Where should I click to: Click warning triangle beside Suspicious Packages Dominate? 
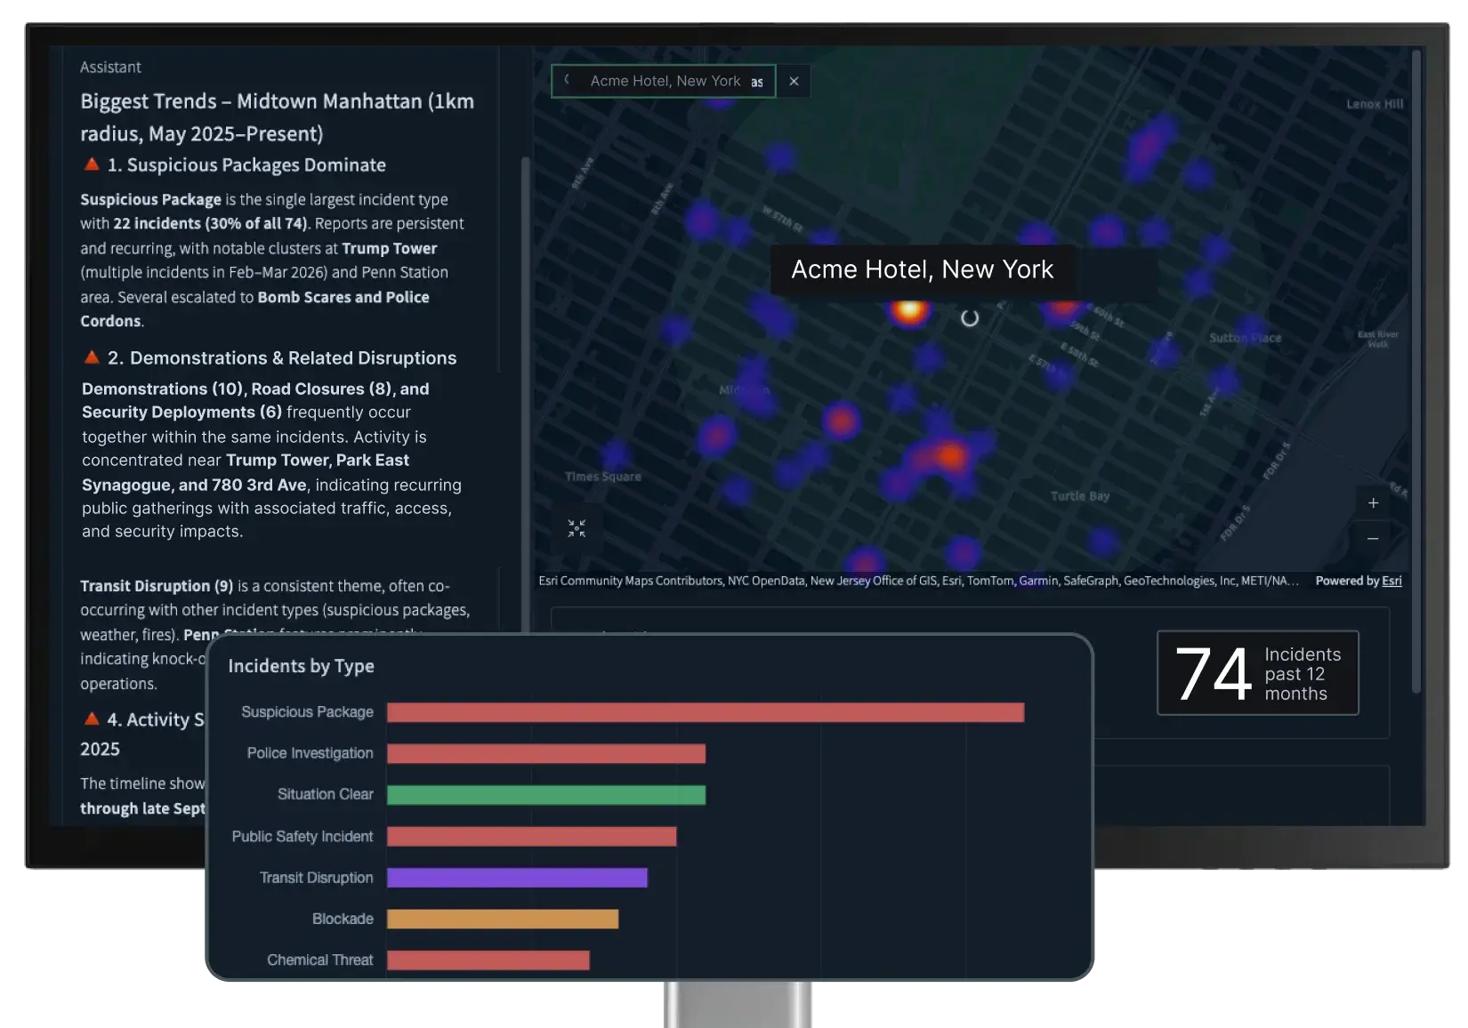(x=92, y=165)
